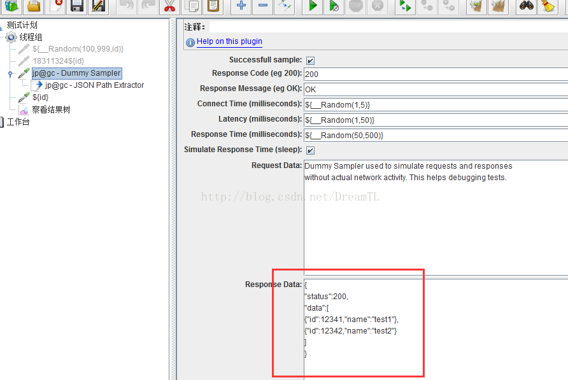This screenshot has width=568, height=380.
Task: Click the Save floppy disk icon
Action: point(77,6)
